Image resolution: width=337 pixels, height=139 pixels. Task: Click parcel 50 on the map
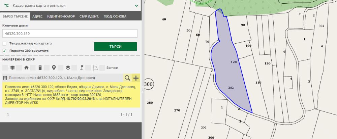click(188, 31)
